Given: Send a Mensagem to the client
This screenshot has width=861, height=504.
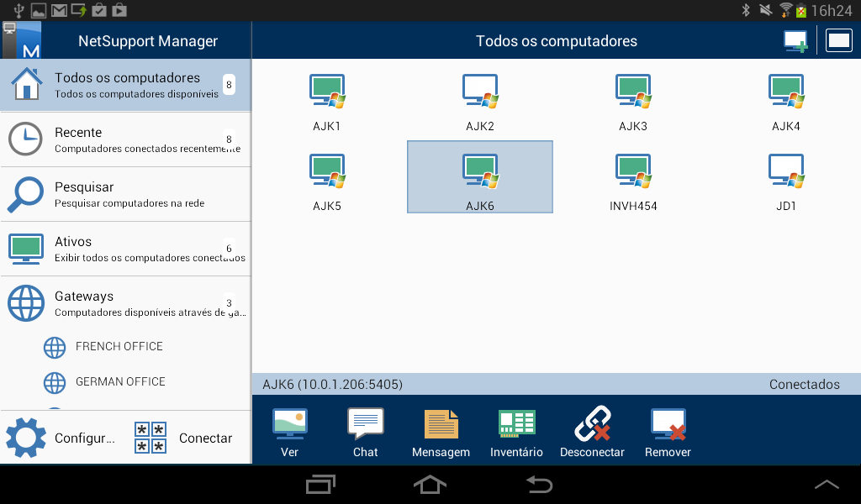Looking at the screenshot, I should [441, 432].
